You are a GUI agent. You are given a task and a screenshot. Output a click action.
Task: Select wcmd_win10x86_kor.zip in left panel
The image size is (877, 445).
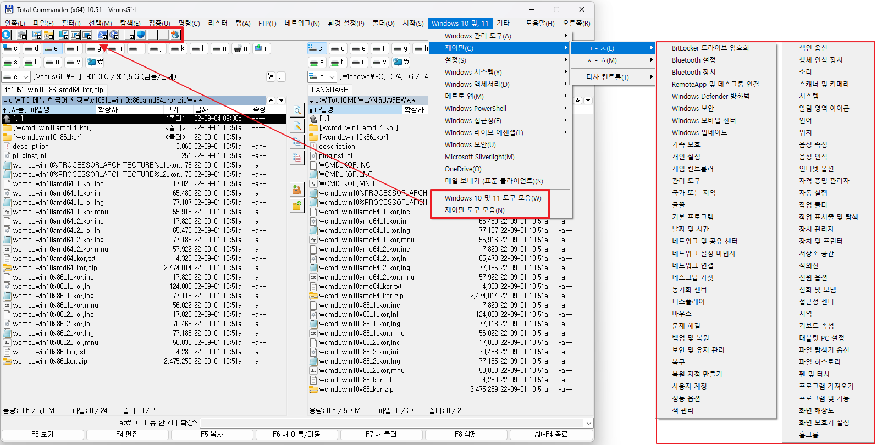tap(50, 361)
